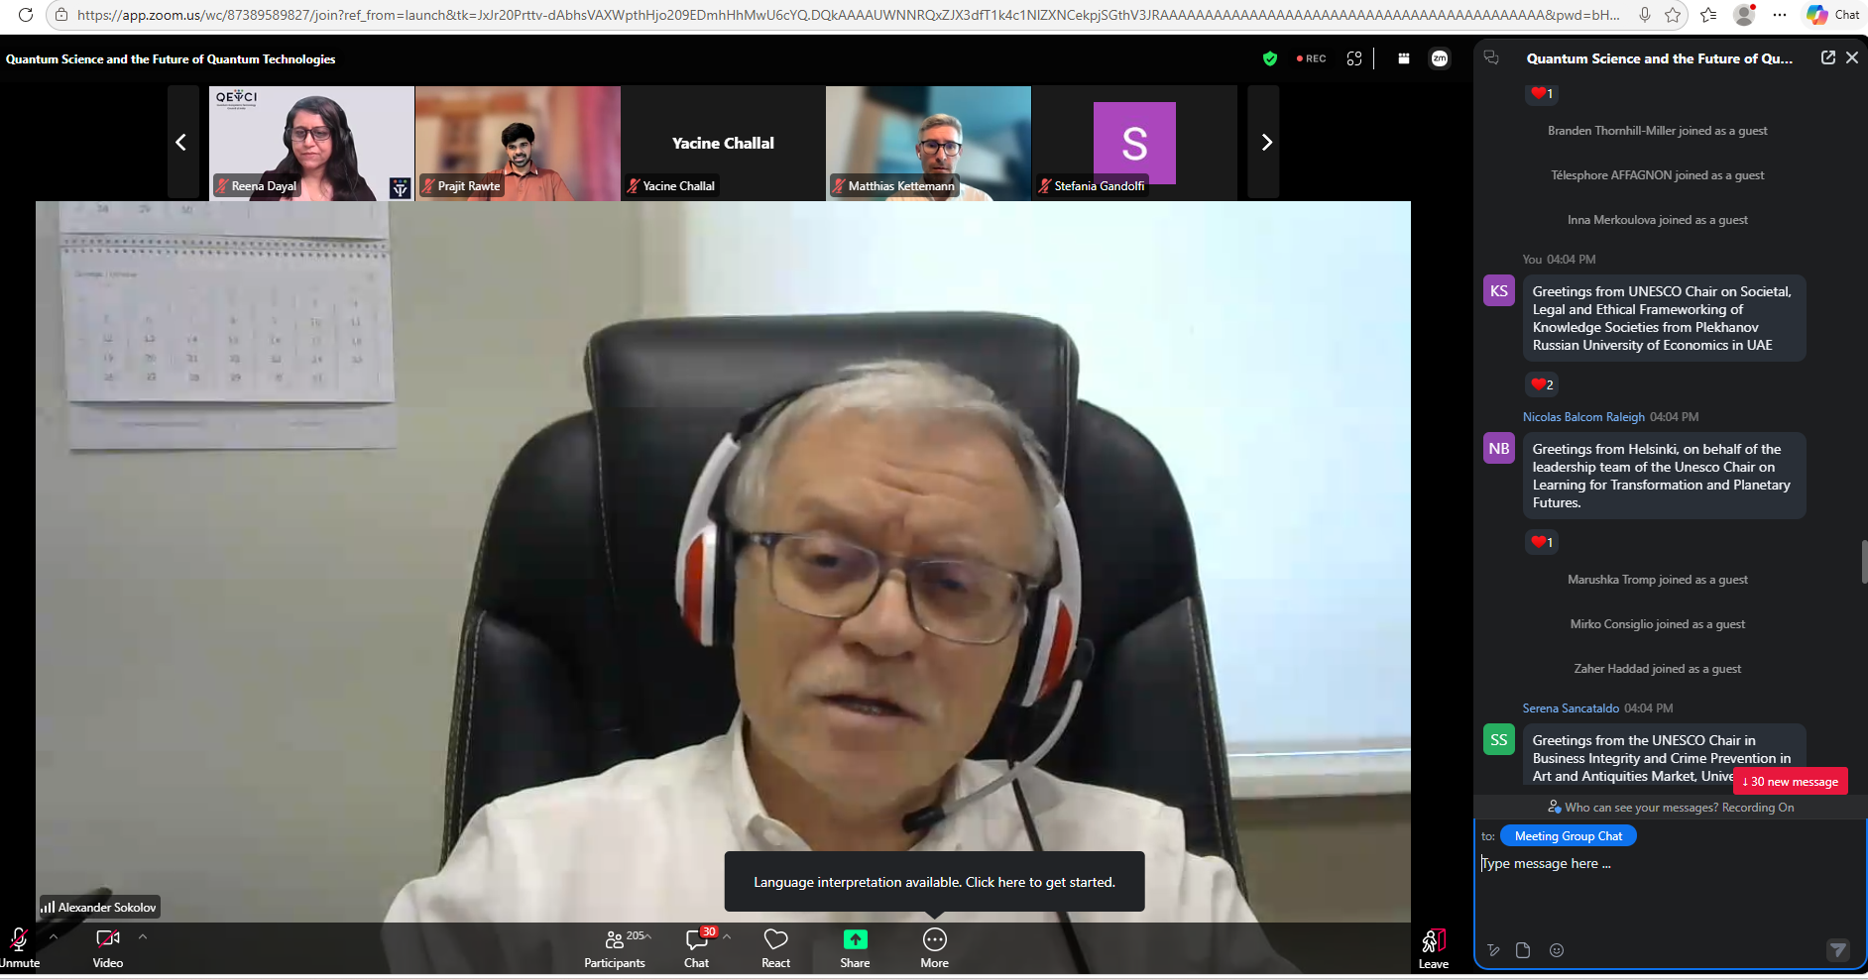This screenshot has width=1868, height=980.
Task: Bookmark this page with the star icon
Action: (1674, 15)
